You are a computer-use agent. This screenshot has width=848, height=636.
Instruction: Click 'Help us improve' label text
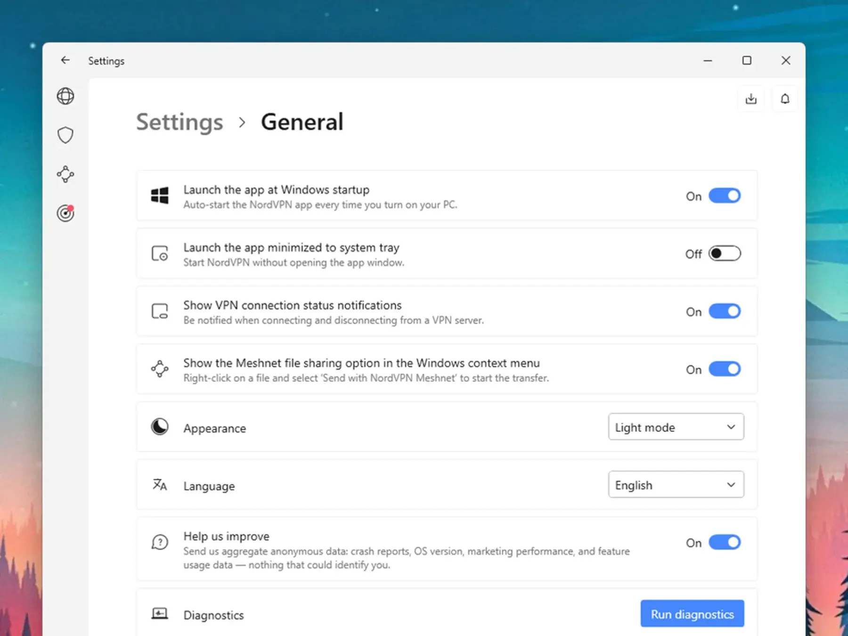coord(227,537)
